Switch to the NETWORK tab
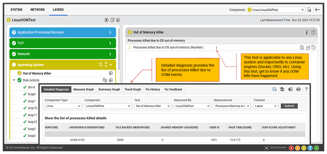The width and height of the screenshot is (327, 154). [38, 10]
